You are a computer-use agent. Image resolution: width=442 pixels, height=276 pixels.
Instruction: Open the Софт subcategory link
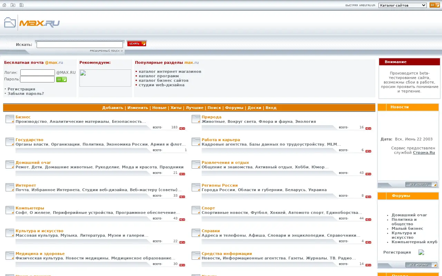[21, 213]
